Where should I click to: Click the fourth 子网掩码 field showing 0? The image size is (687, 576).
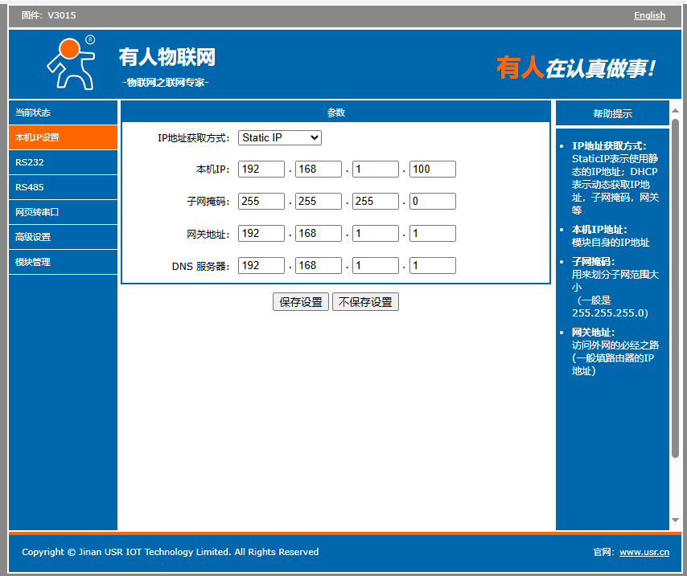click(x=432, y=201)
